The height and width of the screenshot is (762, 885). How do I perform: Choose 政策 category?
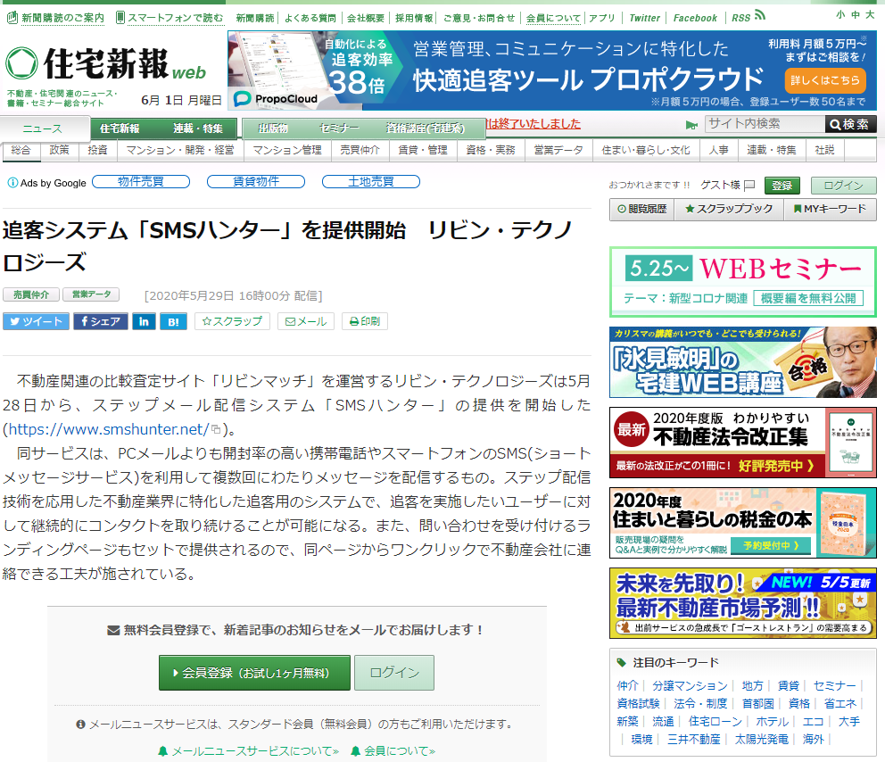point(59,150)
